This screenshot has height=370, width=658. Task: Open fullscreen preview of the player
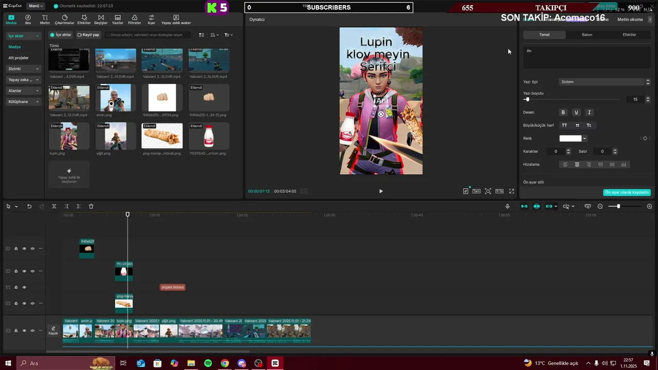tap(511, 191)
